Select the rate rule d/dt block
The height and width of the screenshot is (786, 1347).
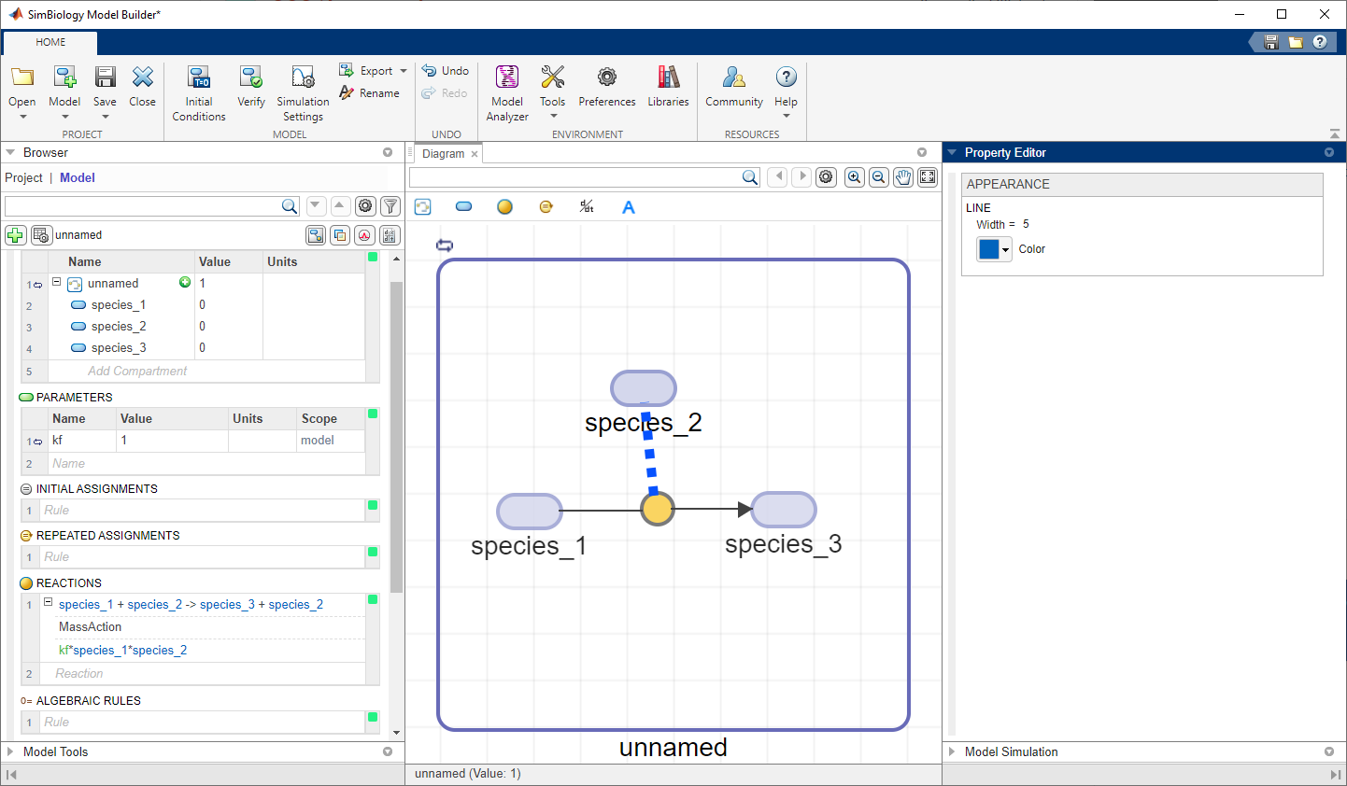point(587,207)
